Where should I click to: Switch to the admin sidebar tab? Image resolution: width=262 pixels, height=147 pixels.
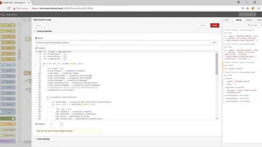(249, 20)
